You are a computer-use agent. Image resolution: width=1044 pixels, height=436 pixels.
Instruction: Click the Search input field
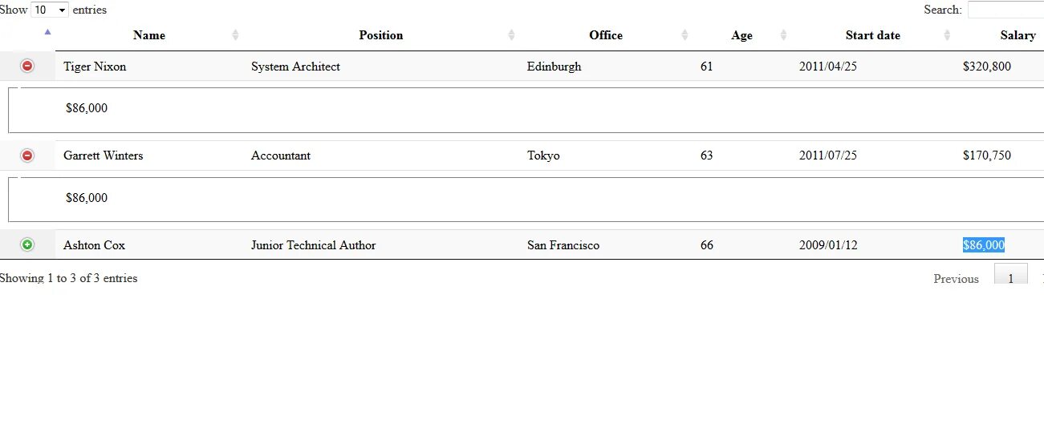[1005, 10]
